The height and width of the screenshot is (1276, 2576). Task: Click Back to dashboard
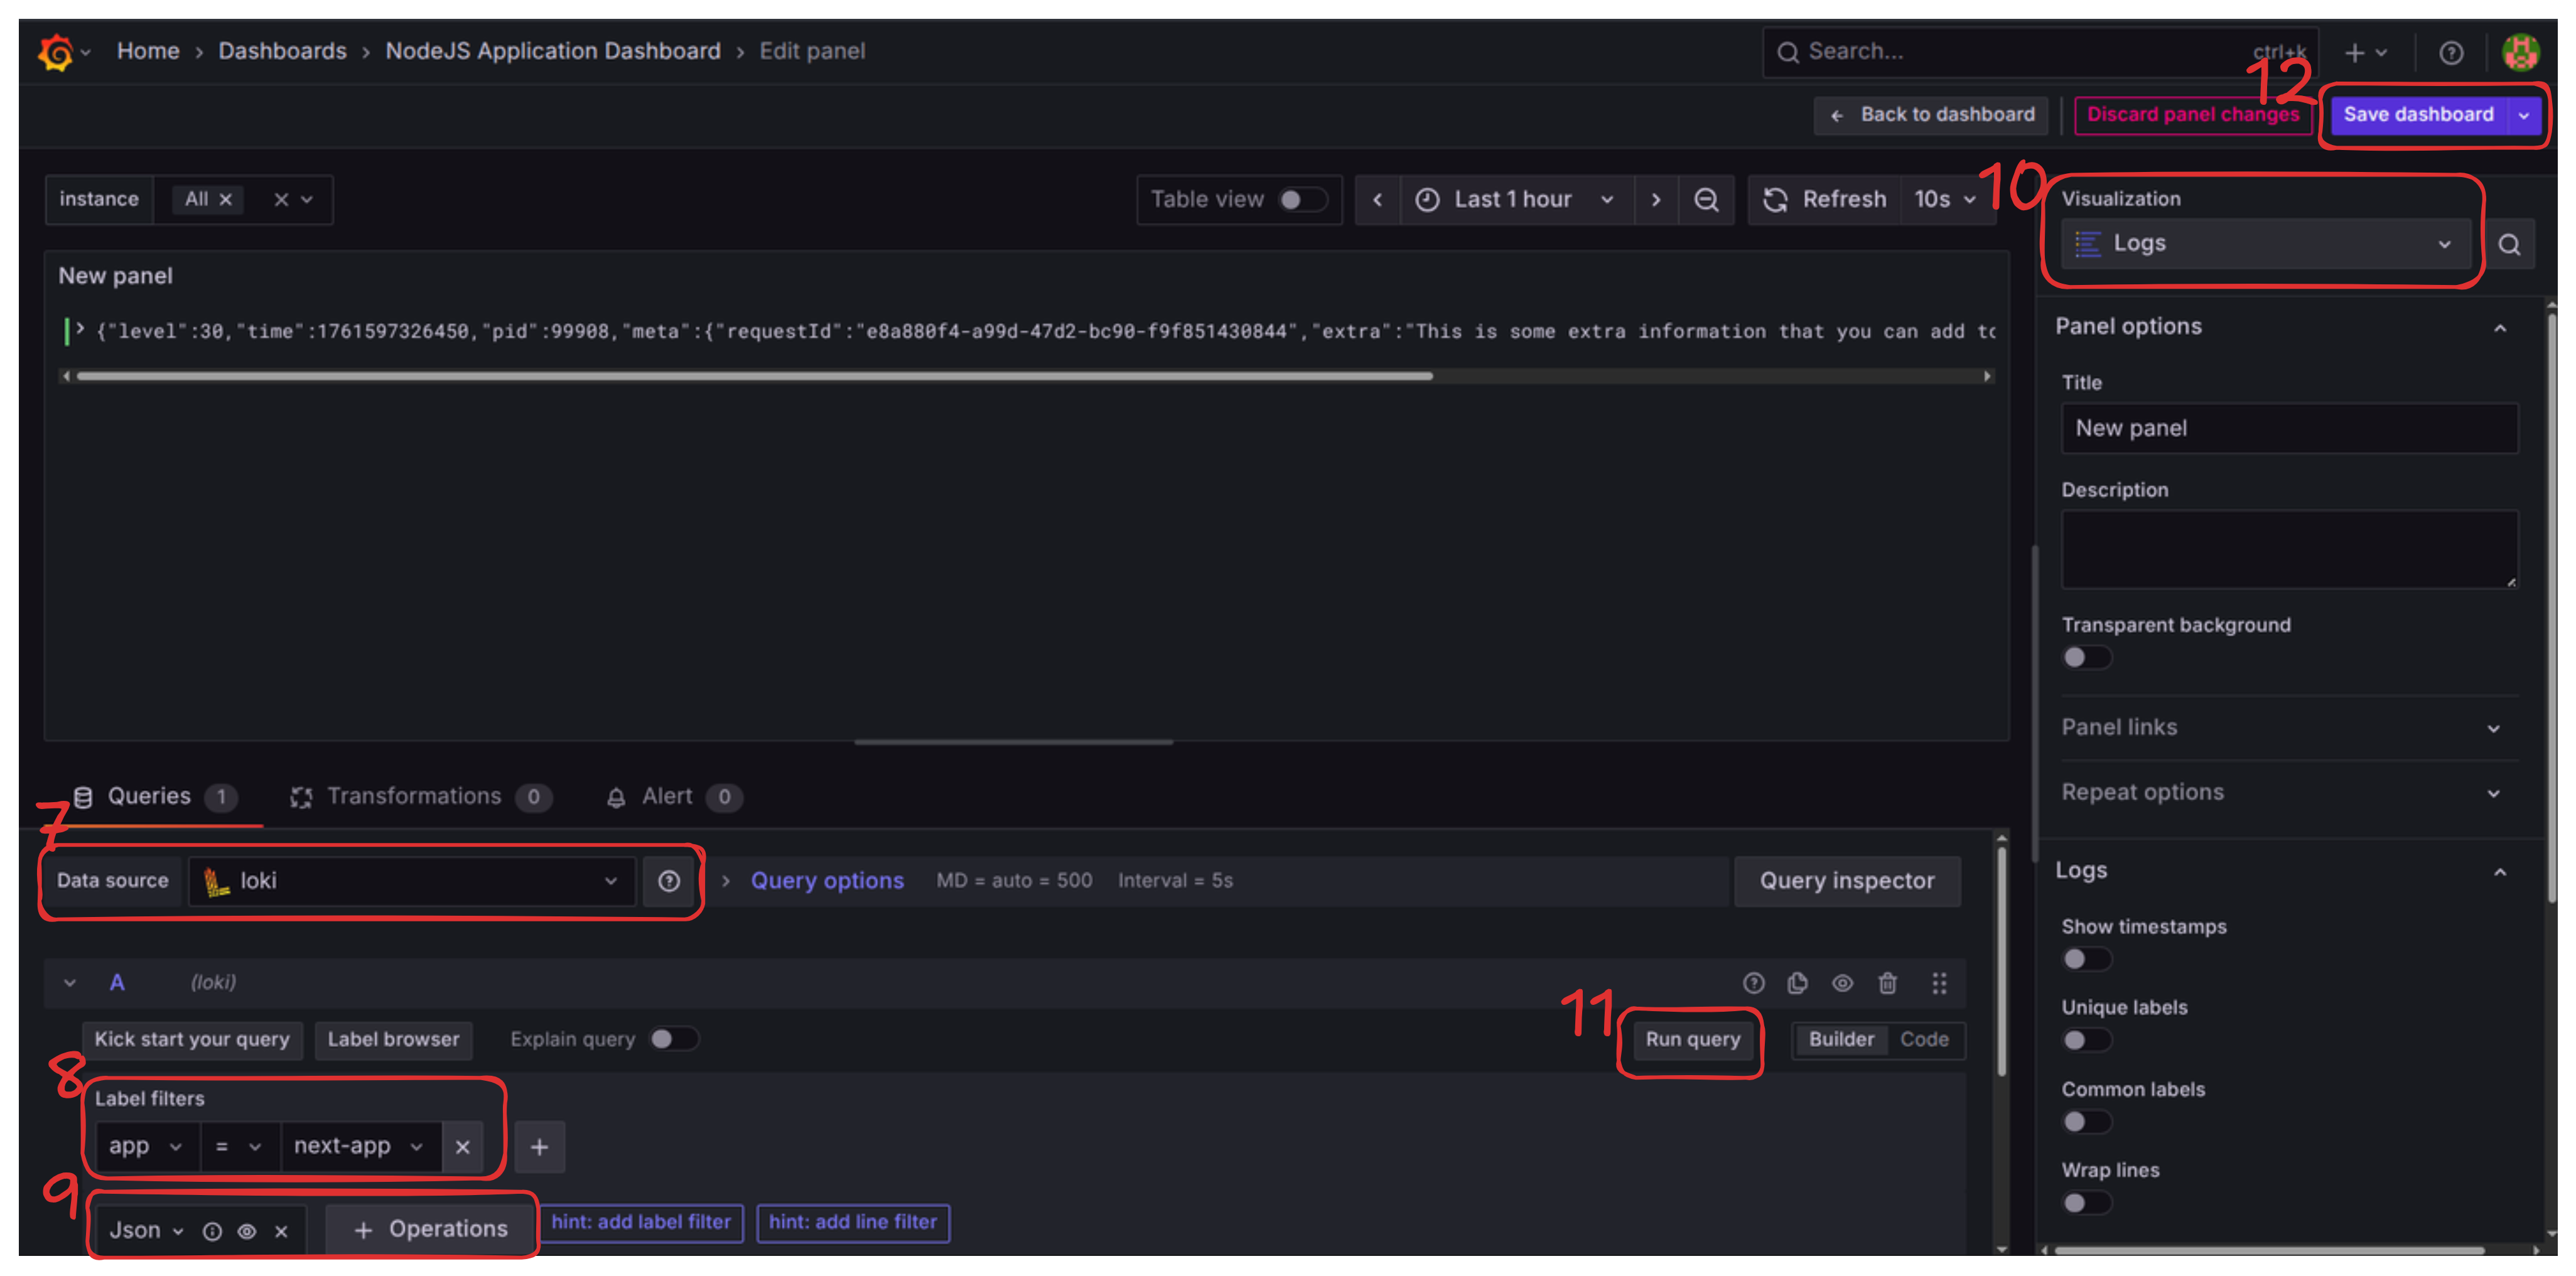click(x=1931, y=114)
